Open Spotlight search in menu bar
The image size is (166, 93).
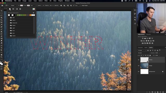(x=143, y=1)
